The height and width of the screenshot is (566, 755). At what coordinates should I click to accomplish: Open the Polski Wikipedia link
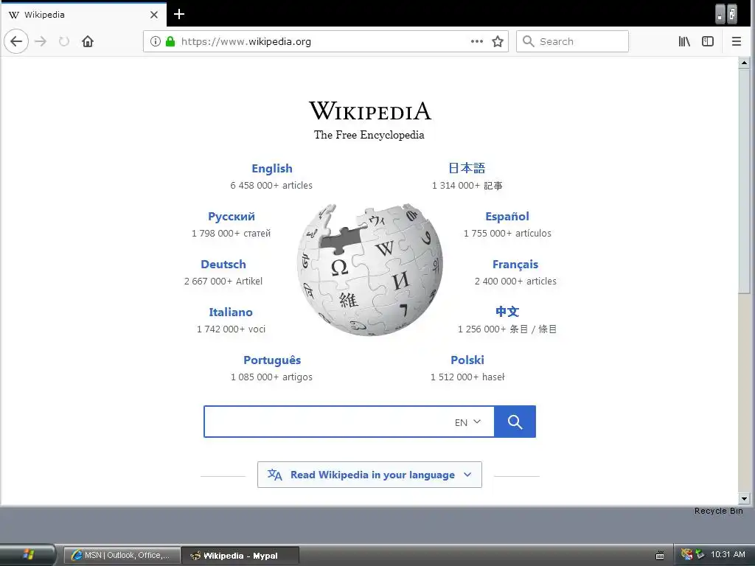click(x=467, y=360)
